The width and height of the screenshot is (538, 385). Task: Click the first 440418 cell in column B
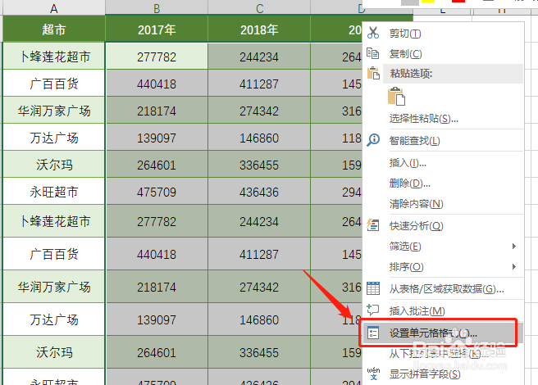[157, 84]
